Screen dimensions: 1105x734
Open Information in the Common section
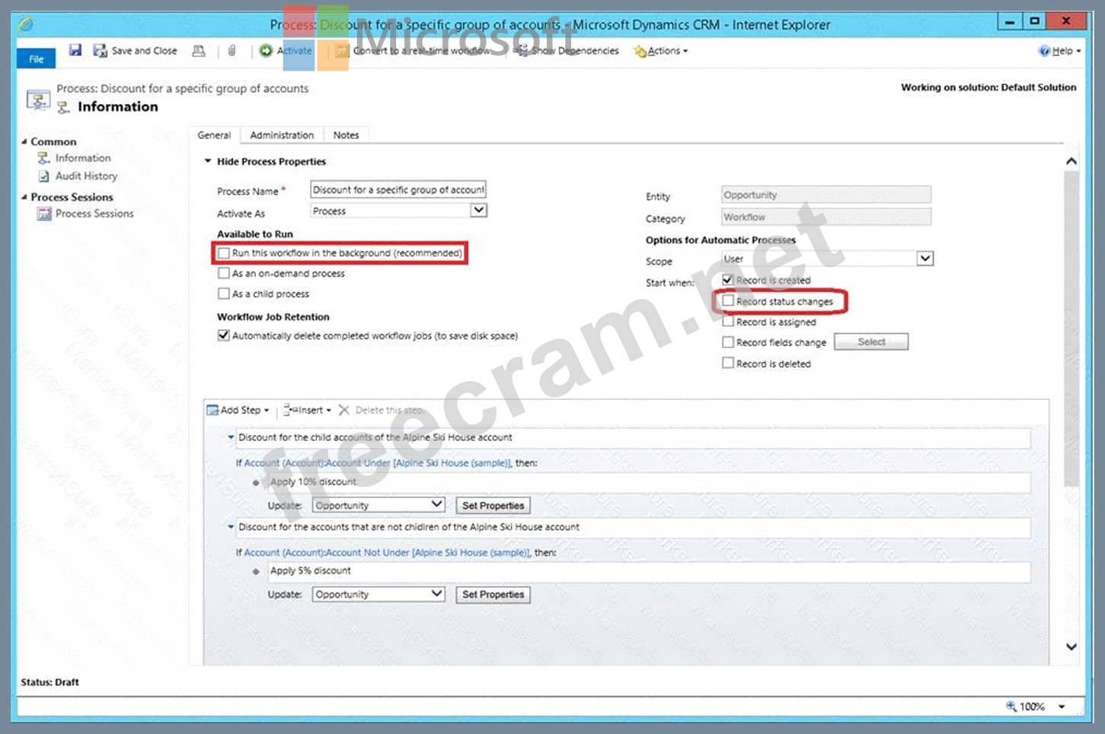(82, 157)
